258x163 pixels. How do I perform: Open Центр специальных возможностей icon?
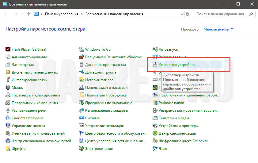(x=8, y=141)
